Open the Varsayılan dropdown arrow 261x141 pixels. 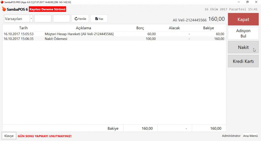pyautogui.click(x=31, y=19)
